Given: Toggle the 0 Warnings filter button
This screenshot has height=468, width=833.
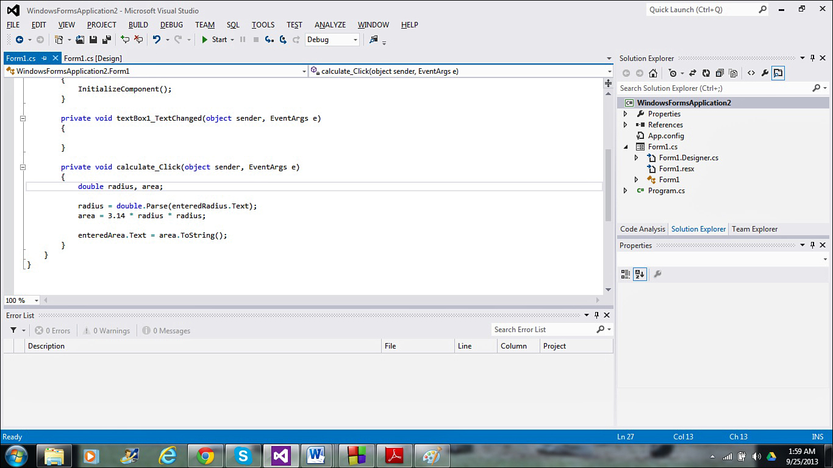Looking at the screenshot, I should pyautogui.click(x=106, y=331).
